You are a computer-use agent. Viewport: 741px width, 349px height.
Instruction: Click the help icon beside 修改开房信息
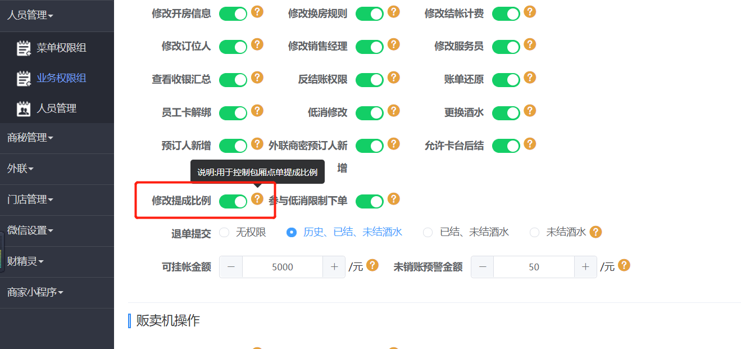coord(257,12)
